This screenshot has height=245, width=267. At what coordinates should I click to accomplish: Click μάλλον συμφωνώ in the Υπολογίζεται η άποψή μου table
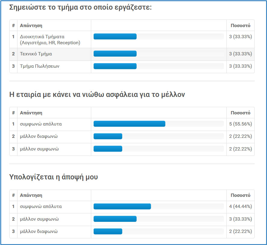(x=39, y=219)
